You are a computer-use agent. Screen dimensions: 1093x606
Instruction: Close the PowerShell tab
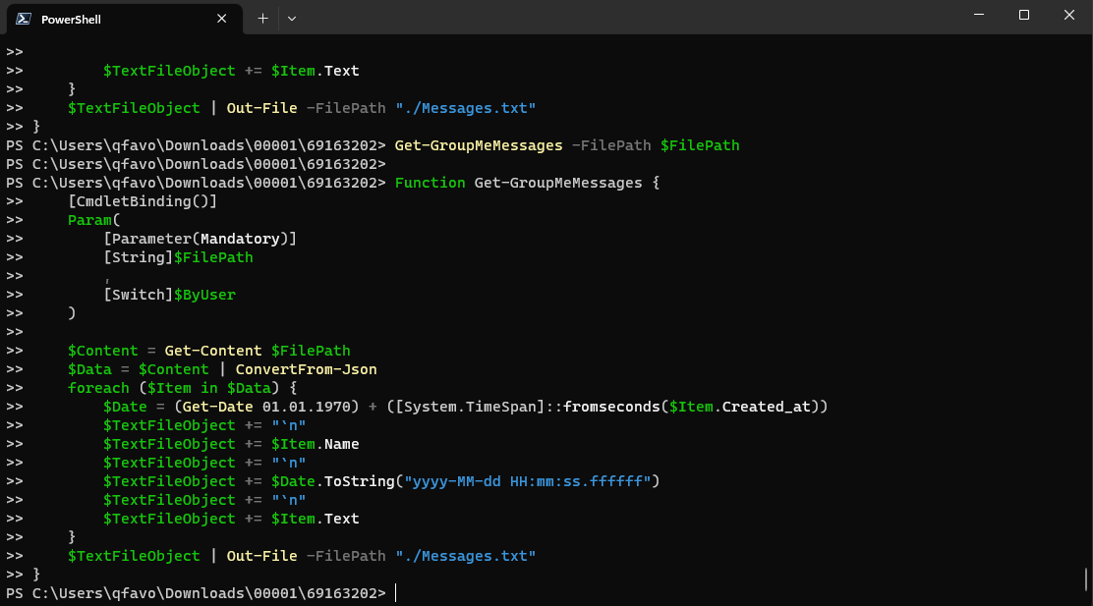coord(222,19)
